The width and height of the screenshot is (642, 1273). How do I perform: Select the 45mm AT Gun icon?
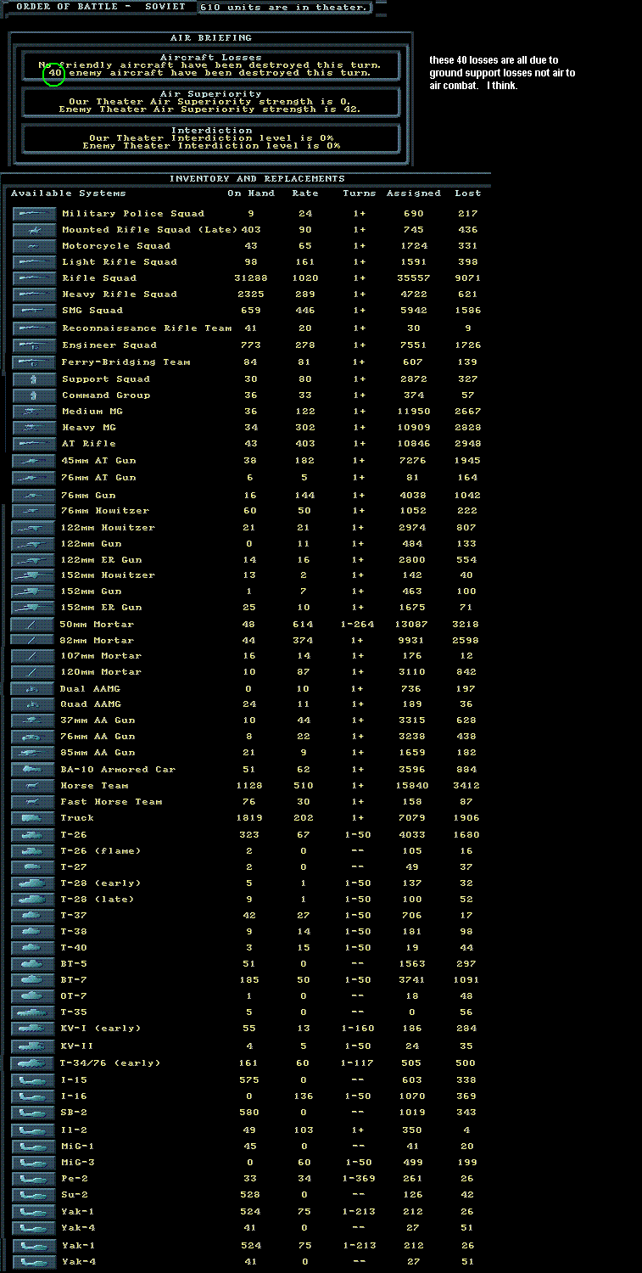(35, 461)
